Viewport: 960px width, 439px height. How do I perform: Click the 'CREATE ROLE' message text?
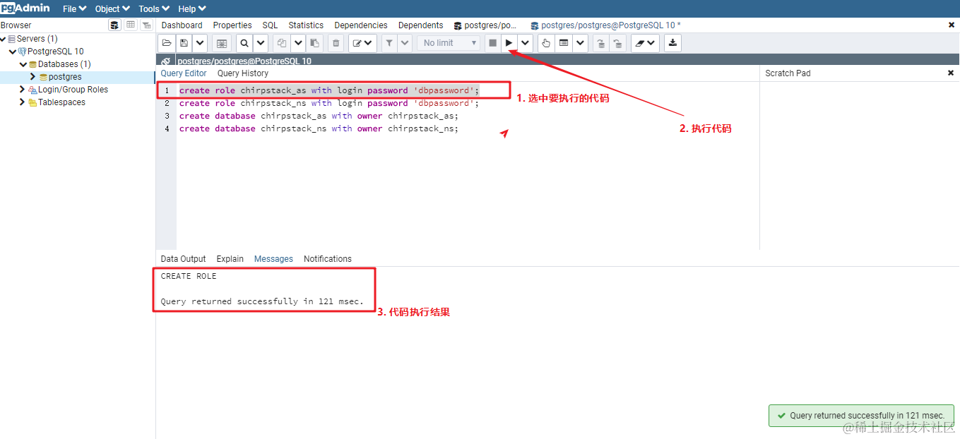click(x=189, y=276)
